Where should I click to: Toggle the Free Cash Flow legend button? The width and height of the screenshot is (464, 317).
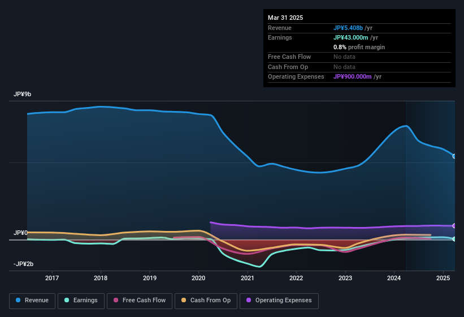tap(140, 301)
